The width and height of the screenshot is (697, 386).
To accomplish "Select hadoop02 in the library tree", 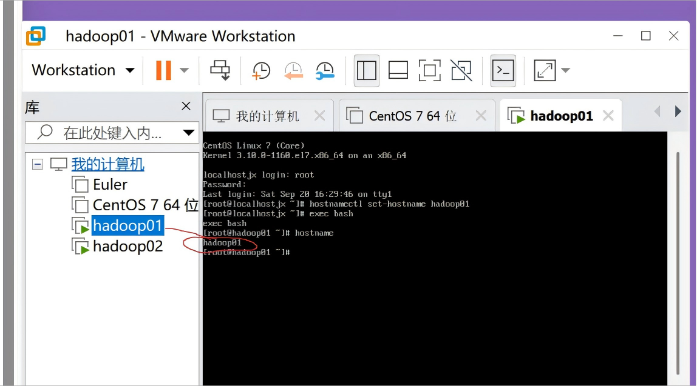I will tap(128, 246).
